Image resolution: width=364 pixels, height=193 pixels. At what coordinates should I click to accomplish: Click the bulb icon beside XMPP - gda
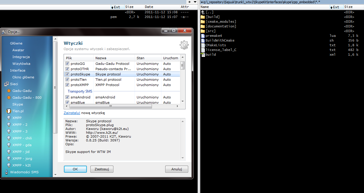click(x=9, y=145)
